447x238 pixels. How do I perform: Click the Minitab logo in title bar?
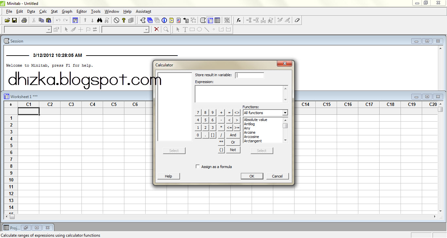point(3,3)
